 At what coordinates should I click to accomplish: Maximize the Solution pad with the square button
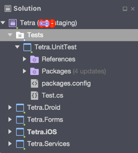point(125,9)
